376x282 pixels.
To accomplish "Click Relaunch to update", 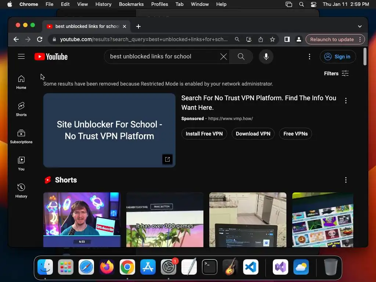I will click(x=332, y=39).
